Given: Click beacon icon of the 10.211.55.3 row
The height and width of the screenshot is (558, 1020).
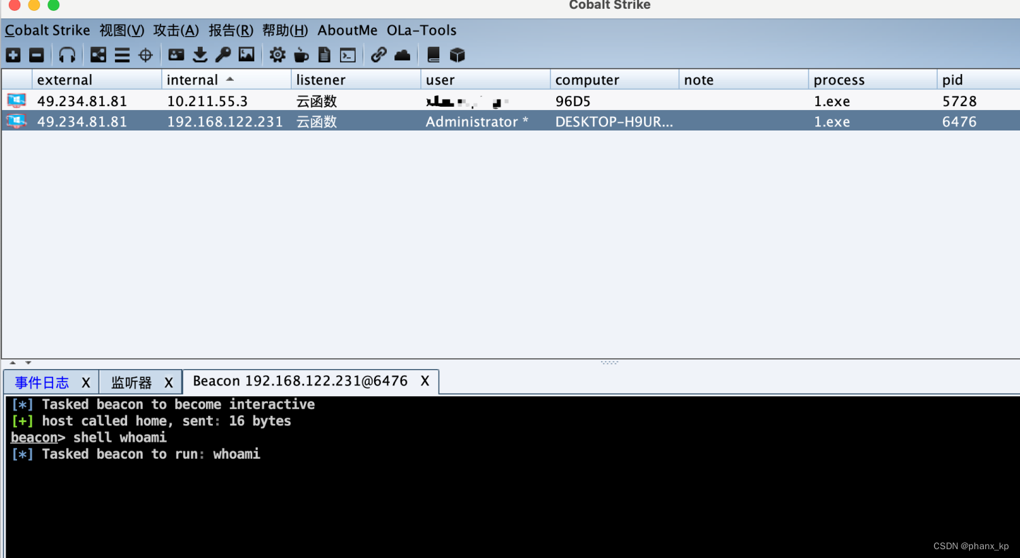Looking at the screenshot, I should click(x=16, y=101).
